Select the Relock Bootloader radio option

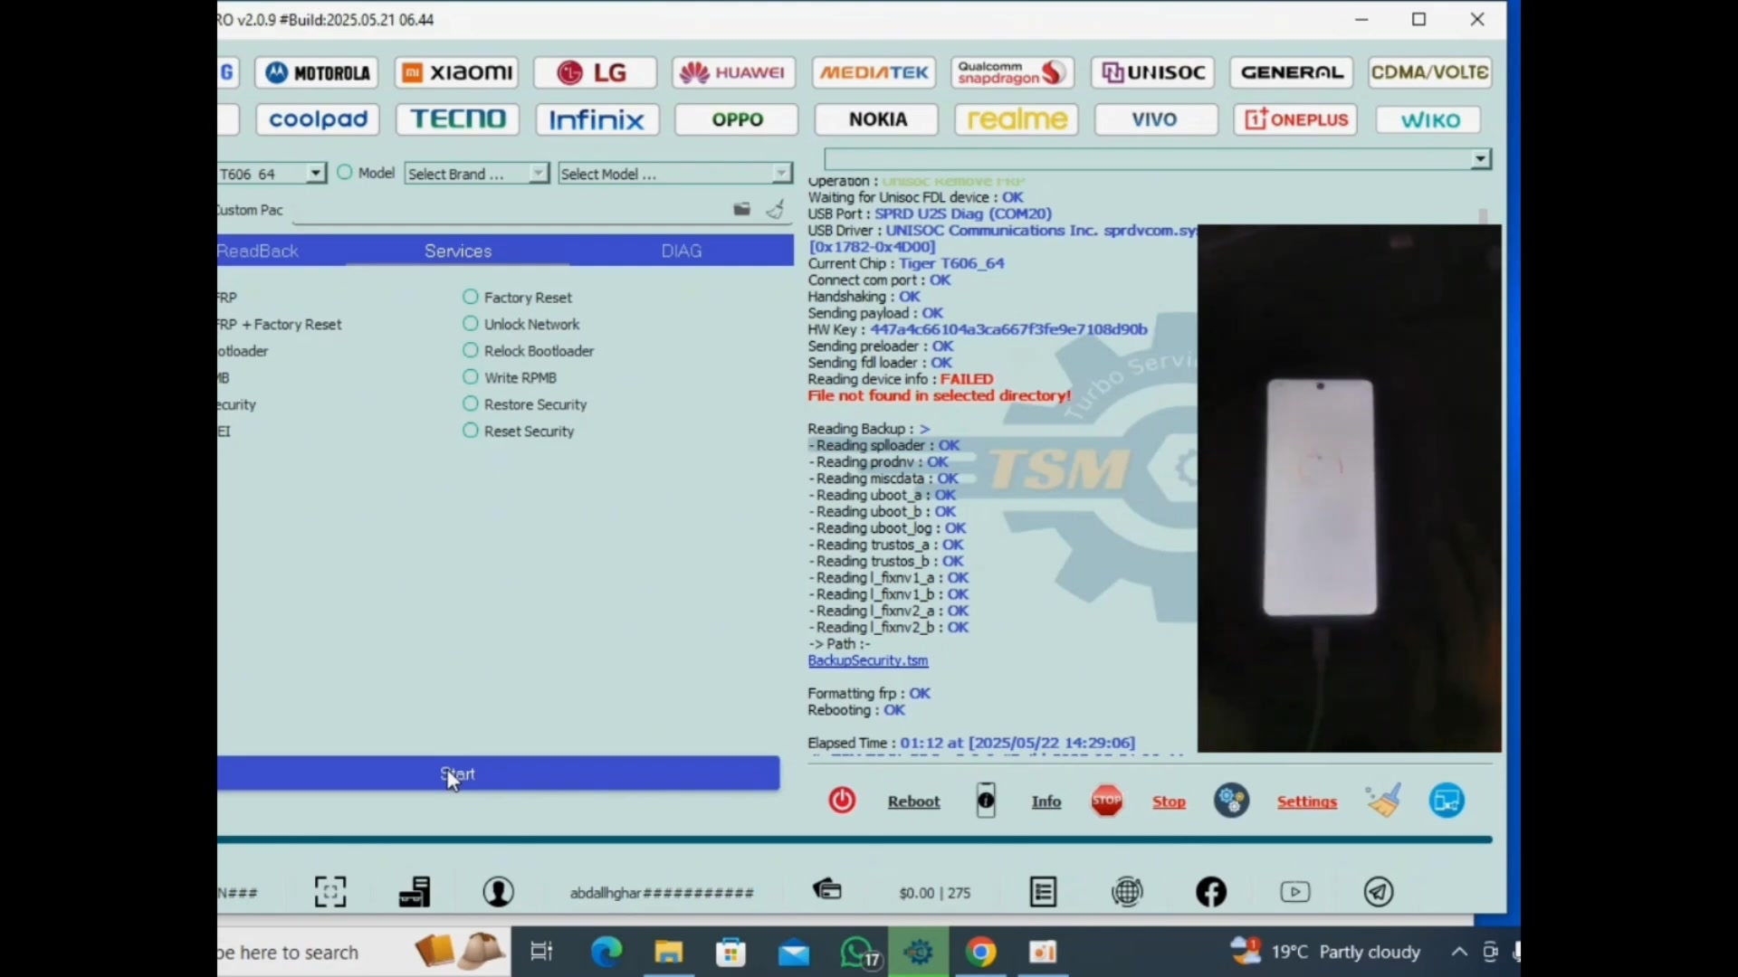(470, 350)
